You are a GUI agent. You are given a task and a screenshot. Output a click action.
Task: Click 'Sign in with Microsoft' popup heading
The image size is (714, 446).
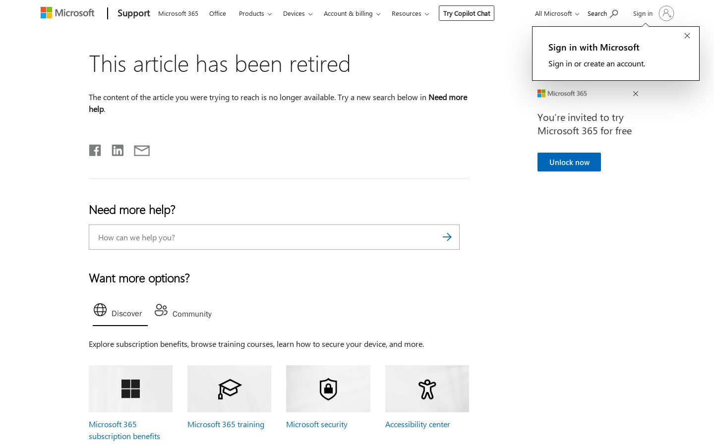[x=594, y=47]
